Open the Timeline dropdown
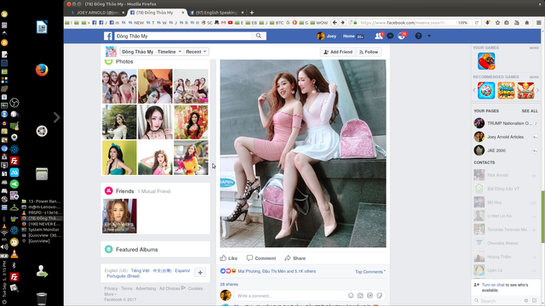The width and height of the screenshot is (545, 306). click(169, 52)
